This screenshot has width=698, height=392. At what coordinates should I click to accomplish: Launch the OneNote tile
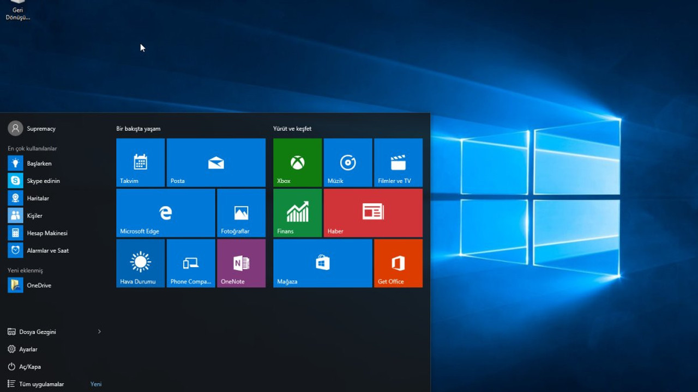click(241, 263)
